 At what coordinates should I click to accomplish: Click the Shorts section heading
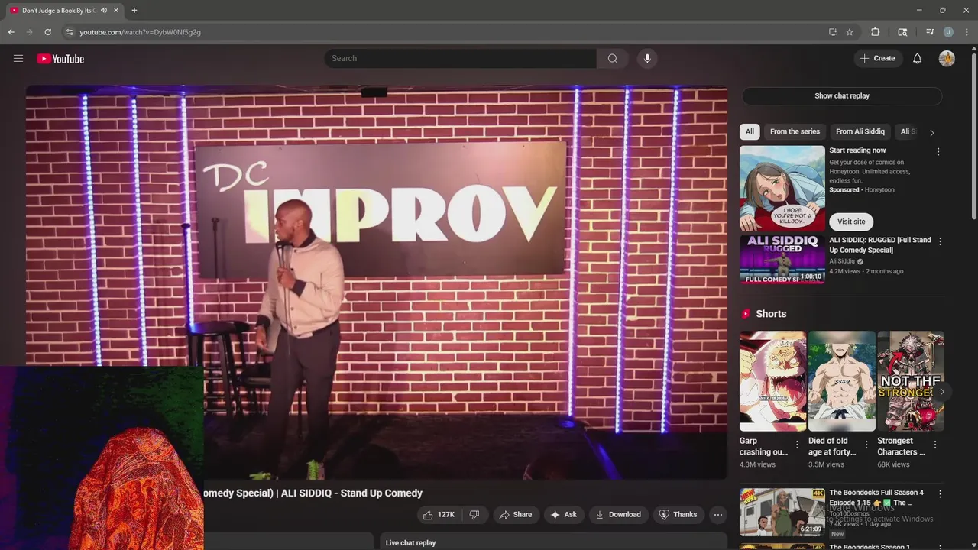pyautogui.click(x=771, y=314)
